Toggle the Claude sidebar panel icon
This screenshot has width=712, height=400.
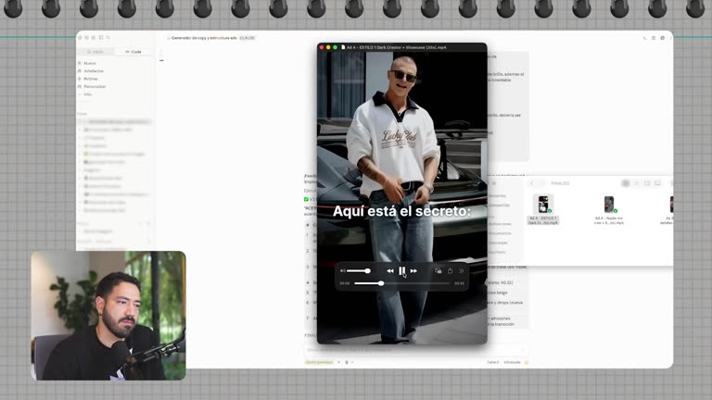coord(101,38)
